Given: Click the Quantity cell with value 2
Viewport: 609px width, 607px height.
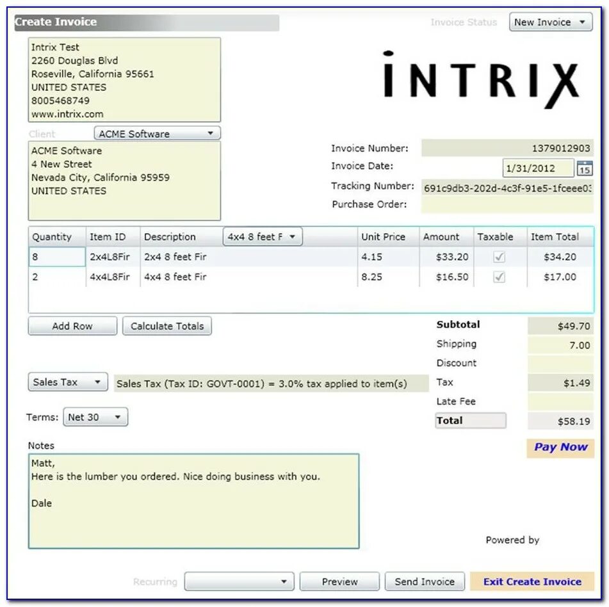Looking at the screenshot, I should click(x=57, y=277).
